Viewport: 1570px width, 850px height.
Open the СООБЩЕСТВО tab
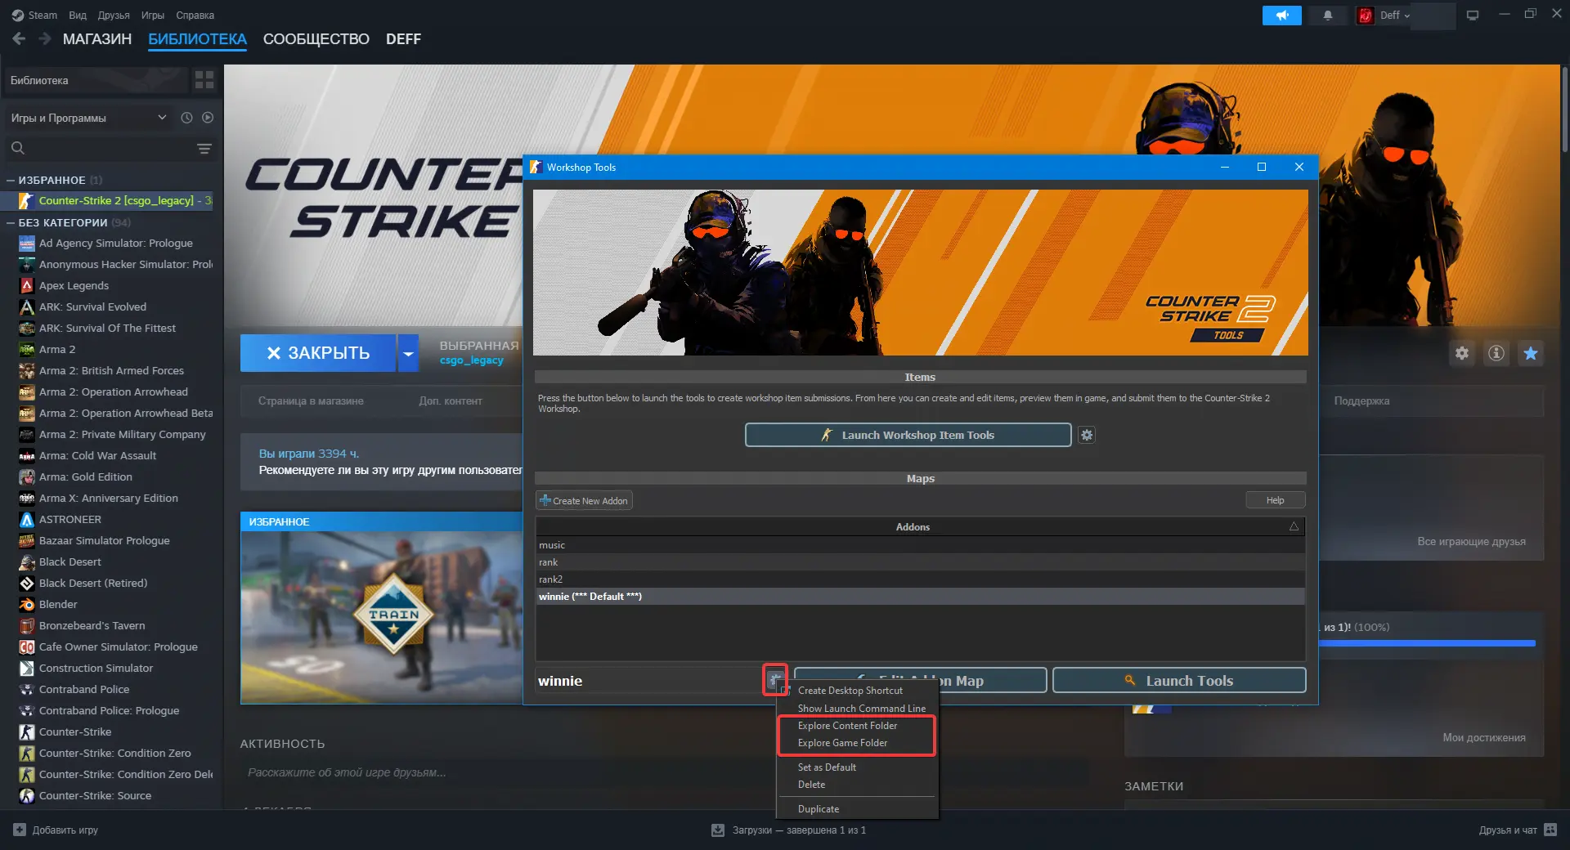point(316,39)
